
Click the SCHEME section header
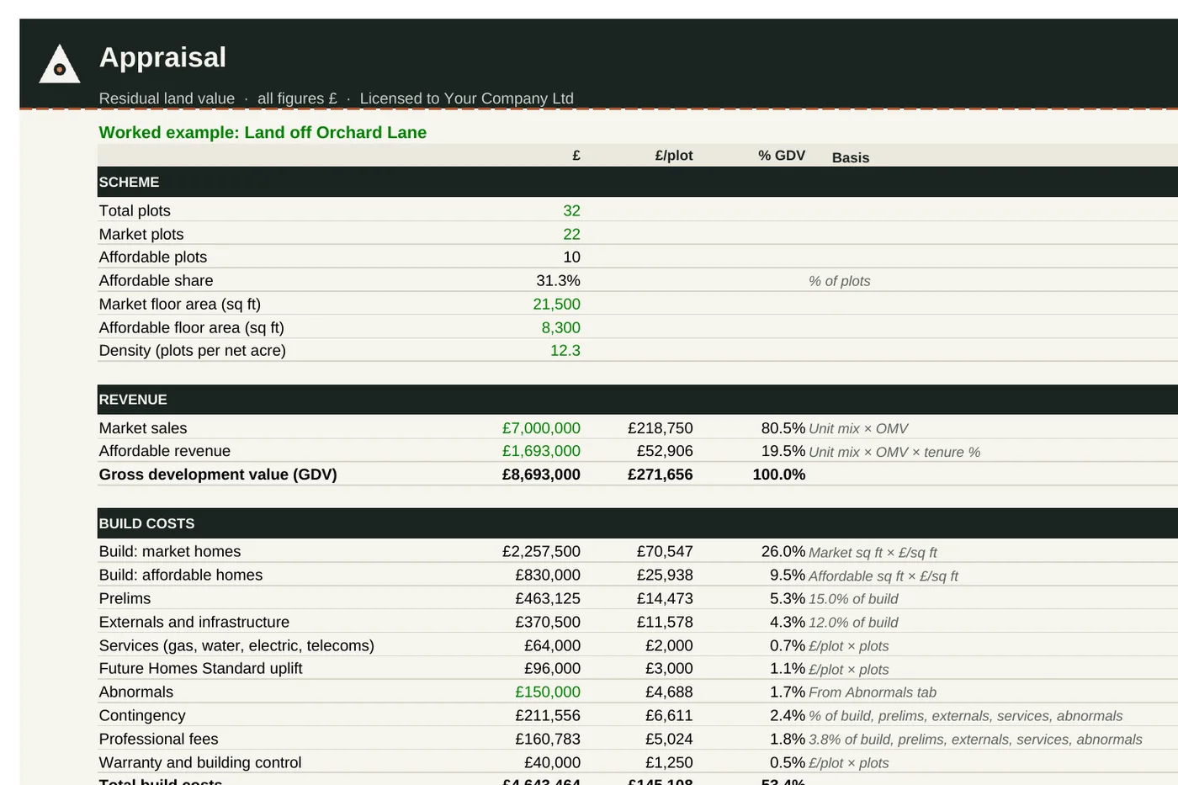tap(638, 182)
